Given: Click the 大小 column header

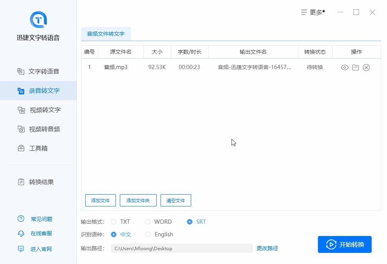Looking at the screenshot, I should point(157,52).
